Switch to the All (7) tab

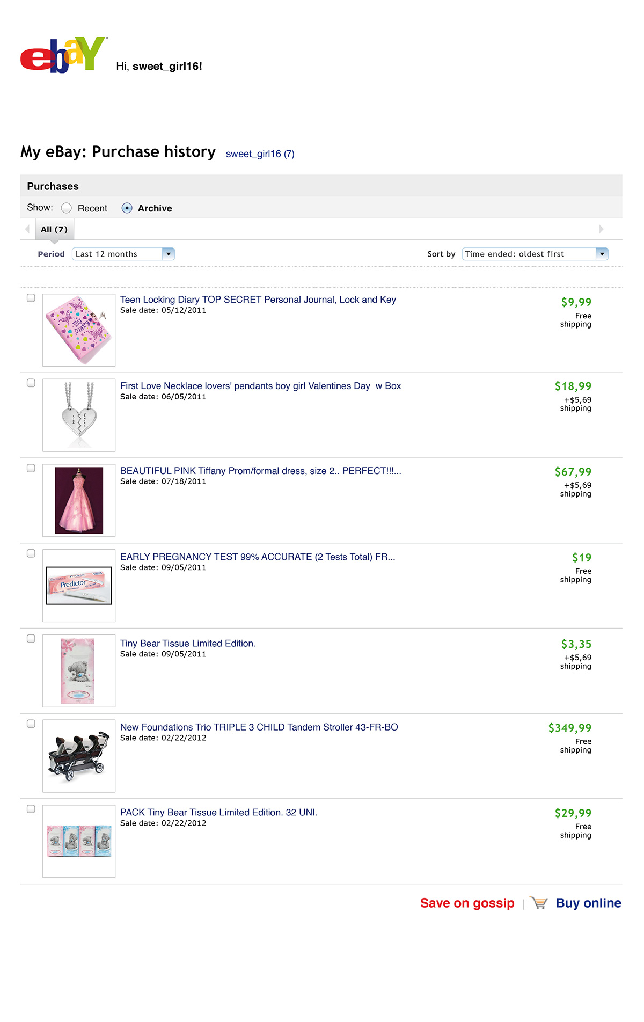click(x=54, y=229)
